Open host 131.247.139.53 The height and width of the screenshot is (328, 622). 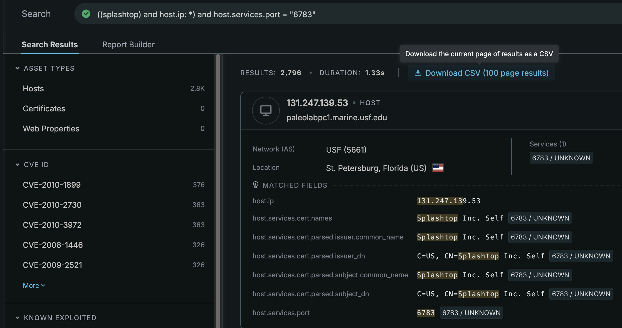coord(317,103)
